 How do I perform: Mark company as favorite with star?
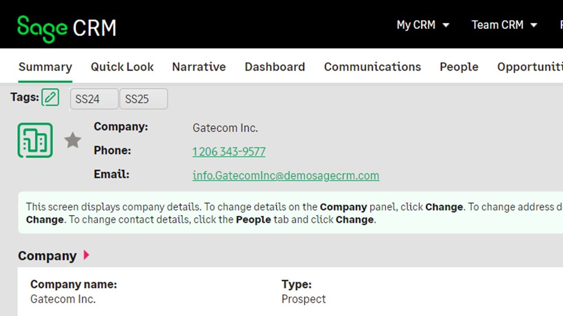pos(73,140)
